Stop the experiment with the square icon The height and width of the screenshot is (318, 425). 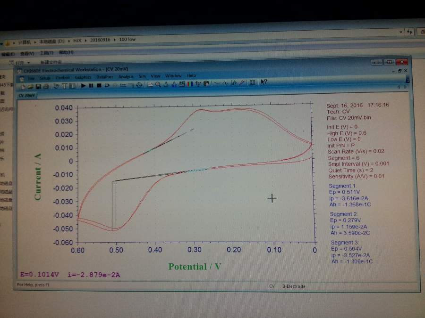tap(99, 85)
